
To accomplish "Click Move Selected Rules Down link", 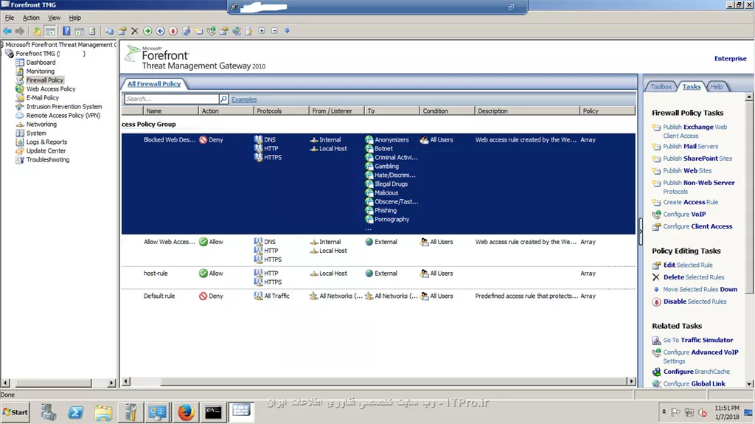I will coord(700,290).
